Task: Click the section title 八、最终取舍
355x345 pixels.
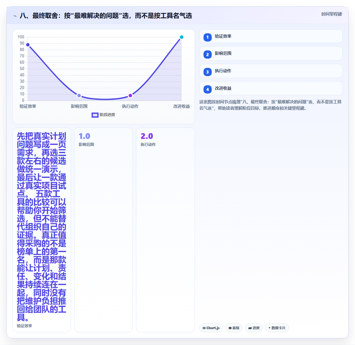Action: [106, 16]
